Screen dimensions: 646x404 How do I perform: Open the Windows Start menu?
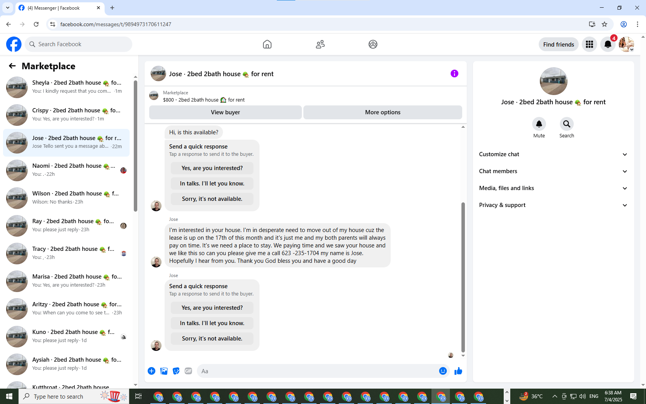pyautogui.click(x=9, y=396)
